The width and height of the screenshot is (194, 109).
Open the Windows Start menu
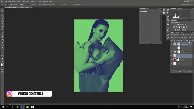tap(2, 107)
